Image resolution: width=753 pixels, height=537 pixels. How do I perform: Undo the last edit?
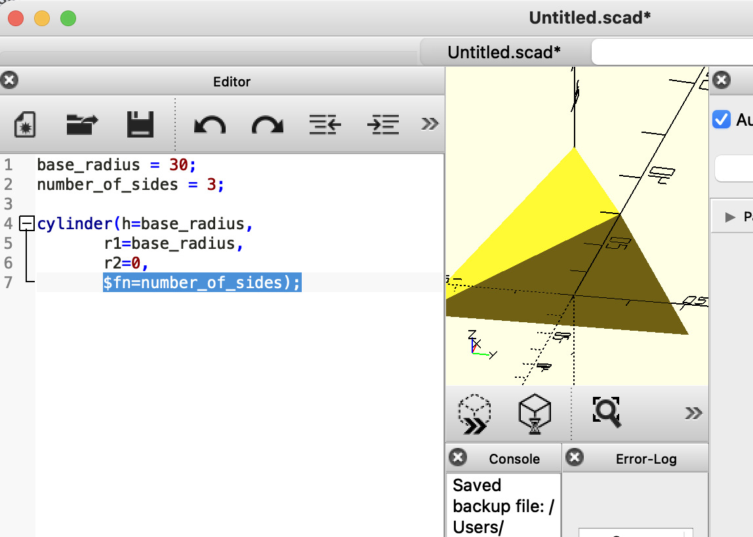pyautogui.click(x=210, y=125)
